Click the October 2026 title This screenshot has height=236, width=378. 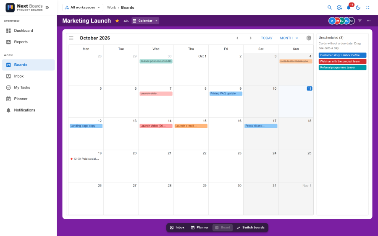(95, 38)
